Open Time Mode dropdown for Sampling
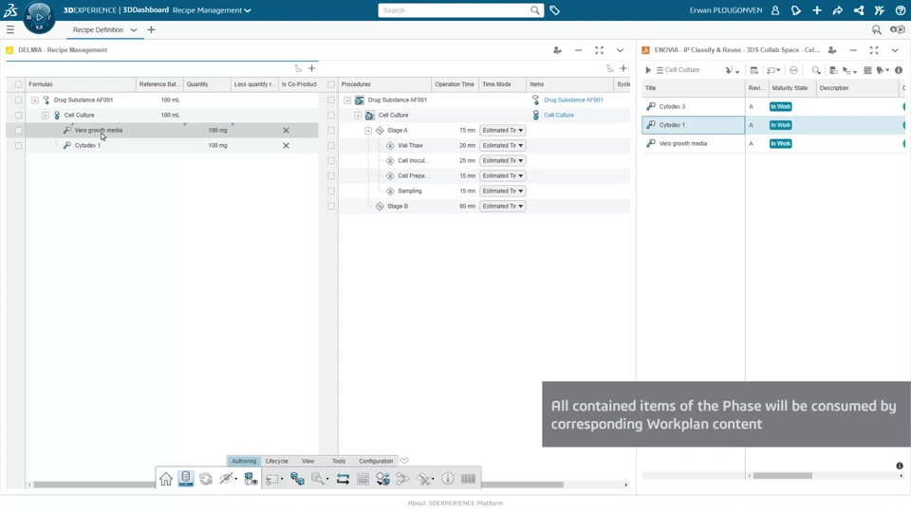 503,191
